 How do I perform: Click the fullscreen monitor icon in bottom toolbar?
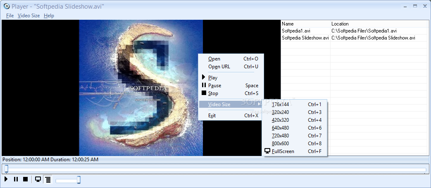(x=38, y=179)
